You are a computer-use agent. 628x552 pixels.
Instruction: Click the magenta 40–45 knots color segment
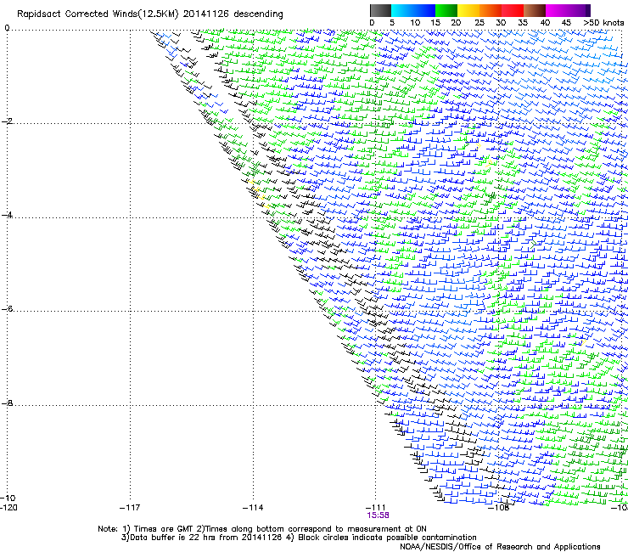[557, 10]
